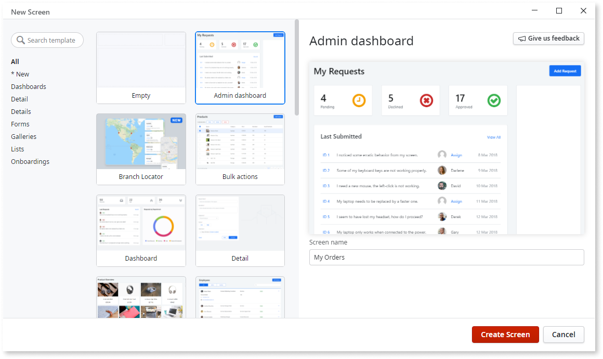
Task: Switch to the Forms category
Action: [x=20, y=124]
